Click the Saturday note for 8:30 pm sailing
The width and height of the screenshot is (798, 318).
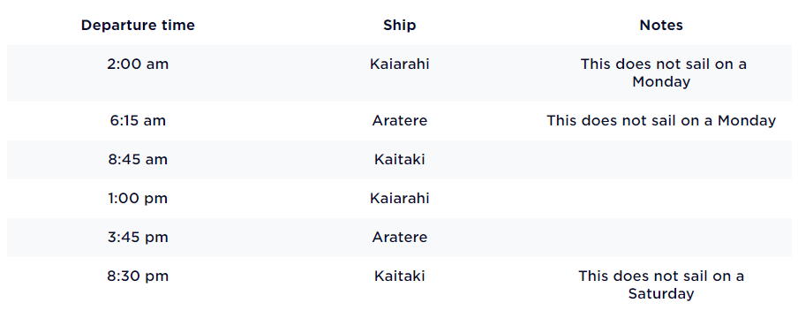pos(661,284)
